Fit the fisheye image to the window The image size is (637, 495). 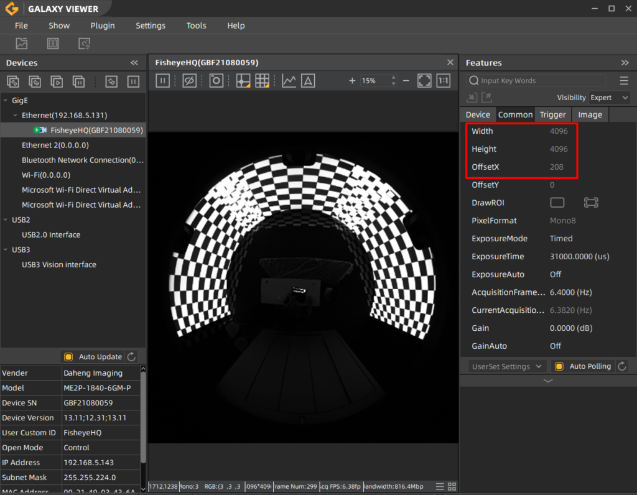pyautogui.click(x=425, y=80)
